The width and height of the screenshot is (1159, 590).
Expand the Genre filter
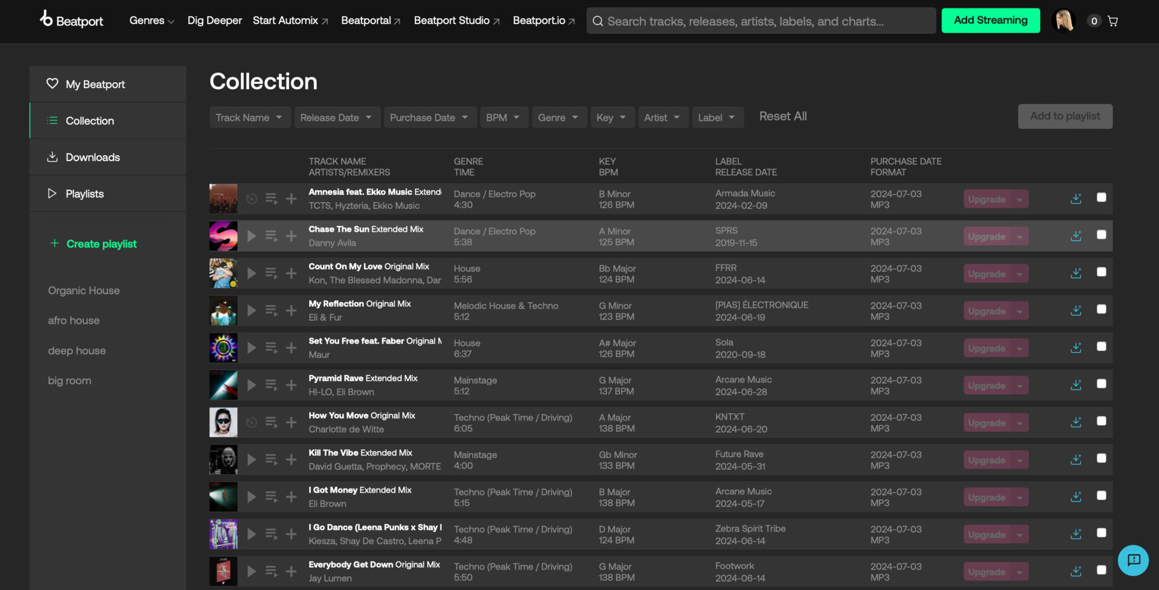[x=558, y=117]
